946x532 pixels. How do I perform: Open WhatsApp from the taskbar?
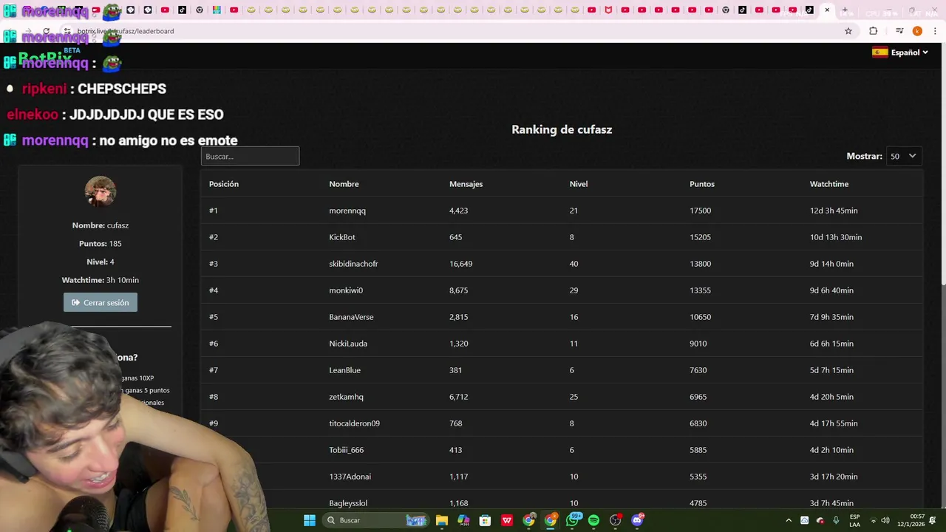[572, 520]
